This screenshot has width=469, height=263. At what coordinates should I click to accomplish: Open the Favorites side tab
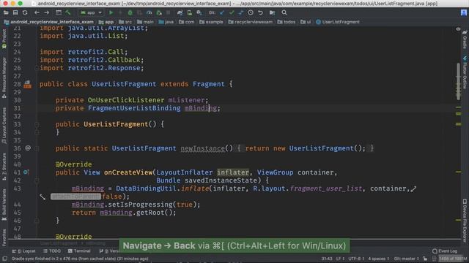coord(4,237)
